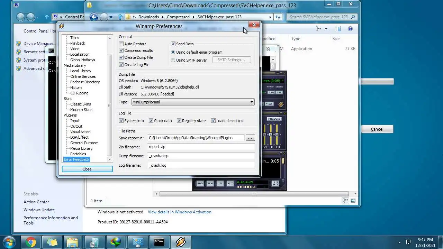Switch to Command Prompt on the taskbar

[x=159, y=242]
